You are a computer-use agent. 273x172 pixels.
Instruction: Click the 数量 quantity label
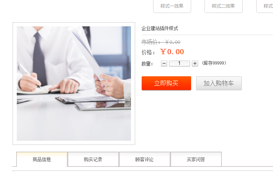[147, 64]
